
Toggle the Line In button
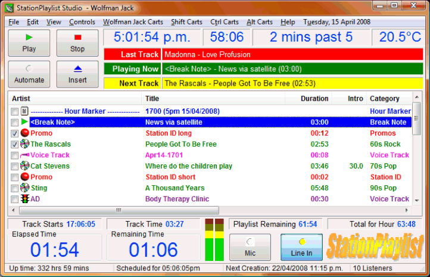301,247
